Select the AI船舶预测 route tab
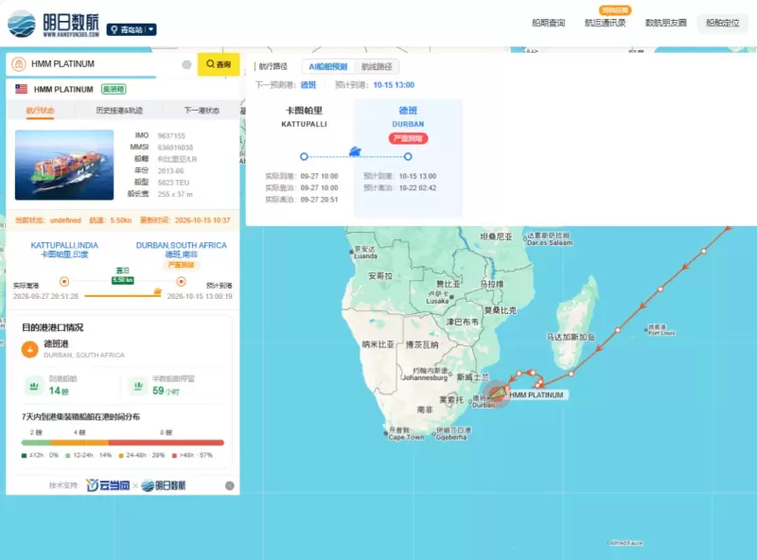 pos(327,66)
